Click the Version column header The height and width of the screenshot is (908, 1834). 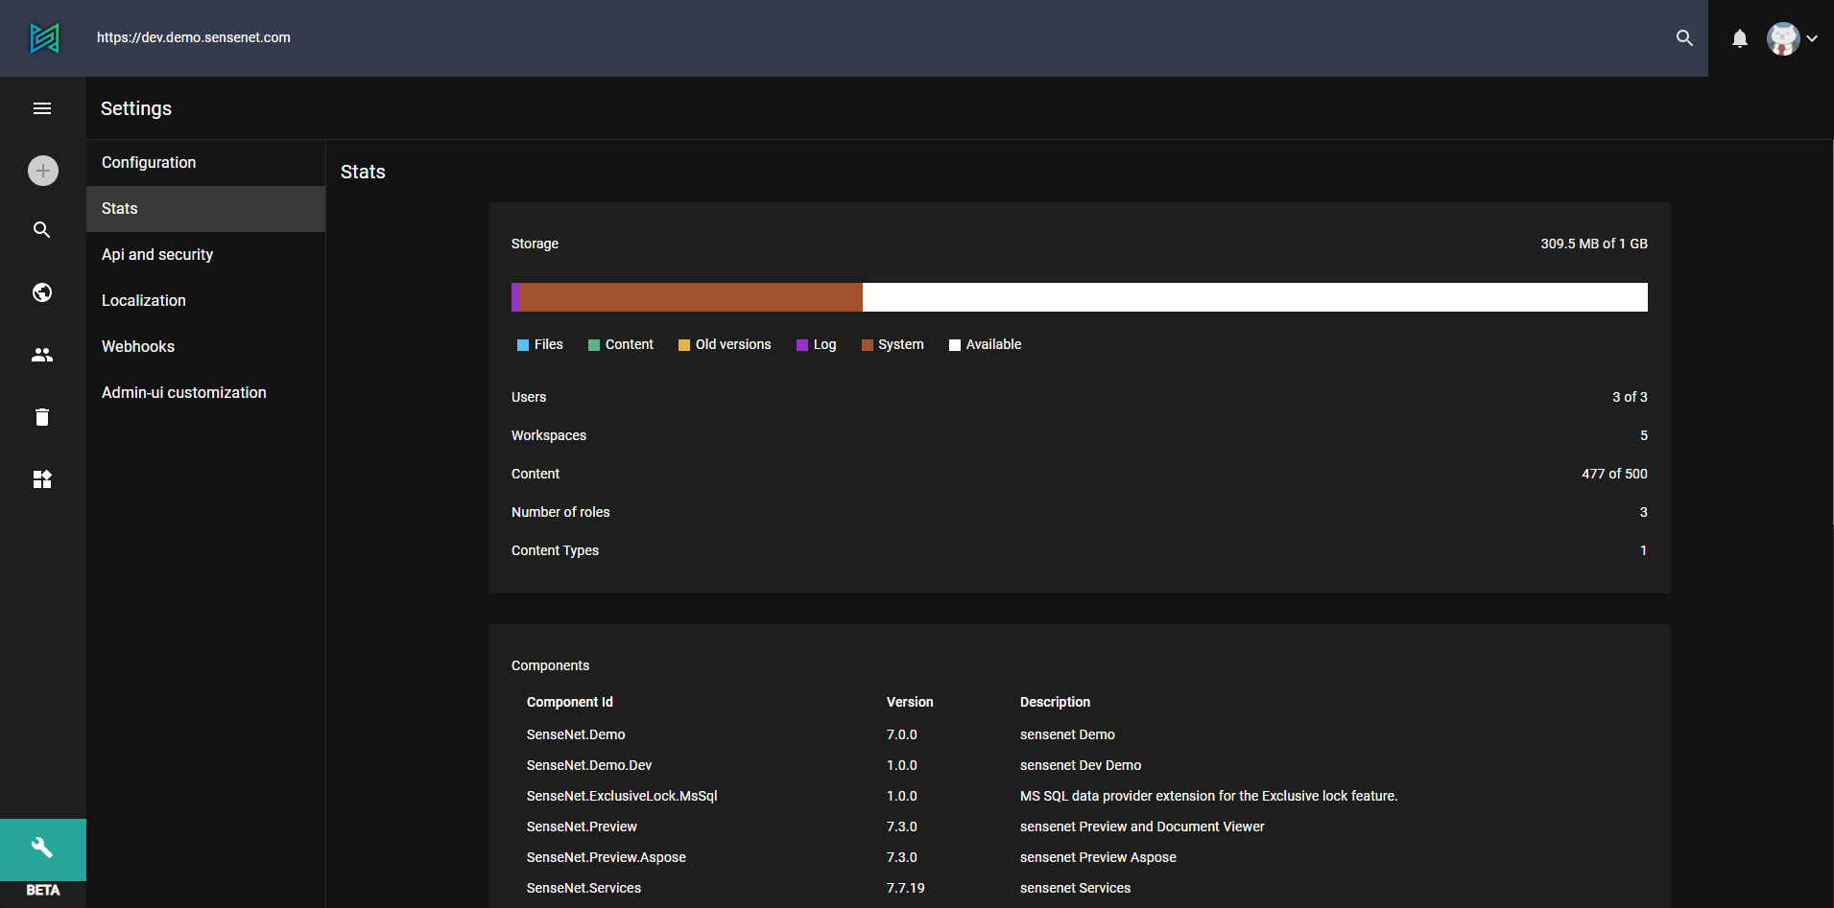(910, 702)
